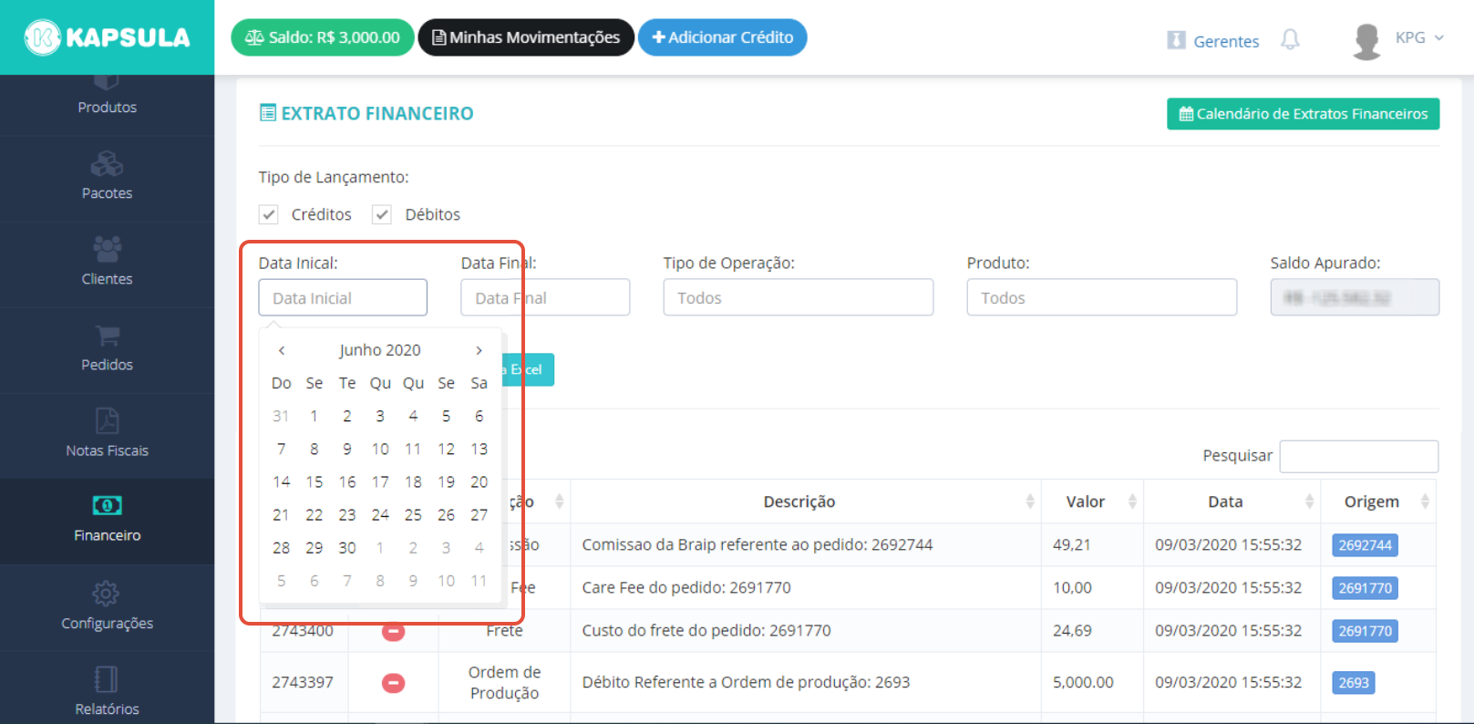Sort by Data column
The image size is (1474, 724).
pyautogui.click(x=1232, y=502)
